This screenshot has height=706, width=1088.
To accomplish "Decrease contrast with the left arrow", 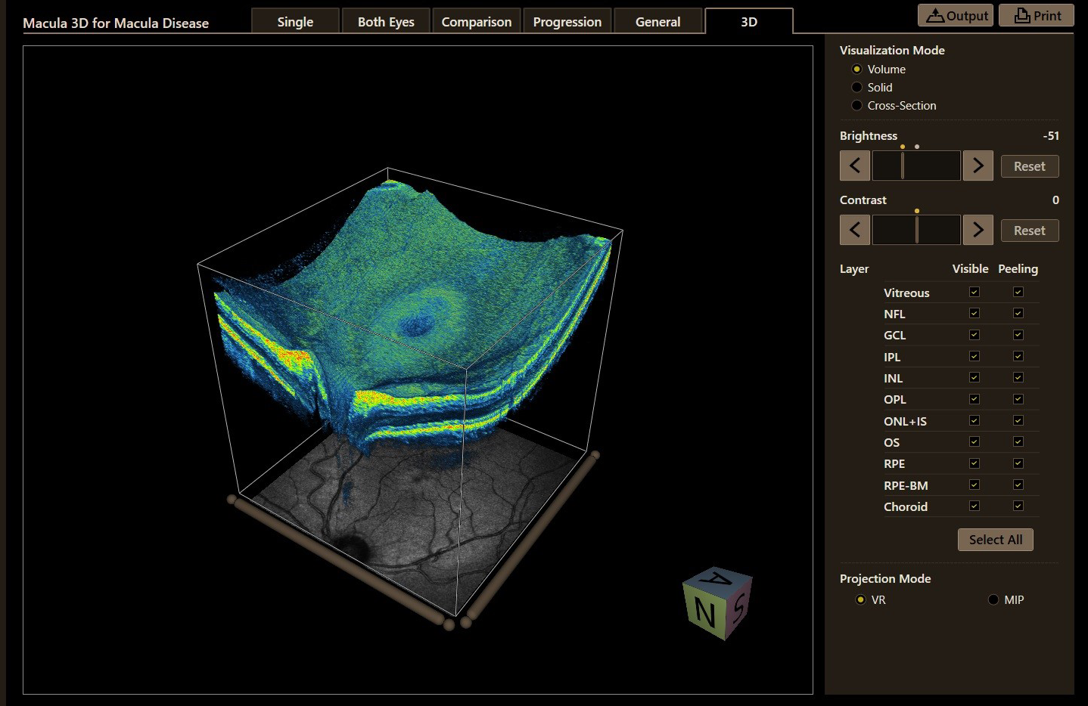I will [855, 230].
